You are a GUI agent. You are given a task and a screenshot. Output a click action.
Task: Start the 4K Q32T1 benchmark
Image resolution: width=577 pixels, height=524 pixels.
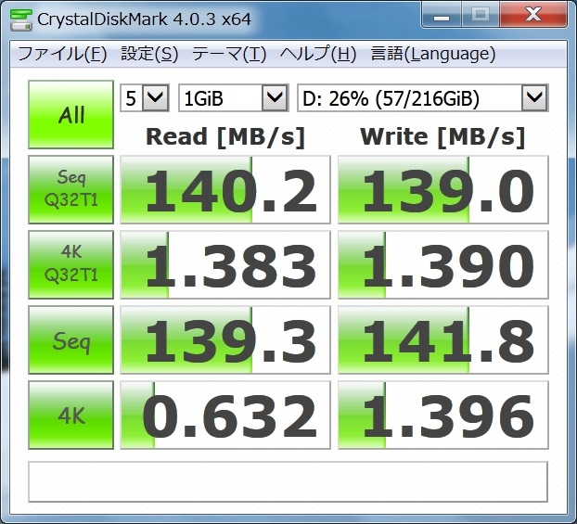tap(71, 264)
